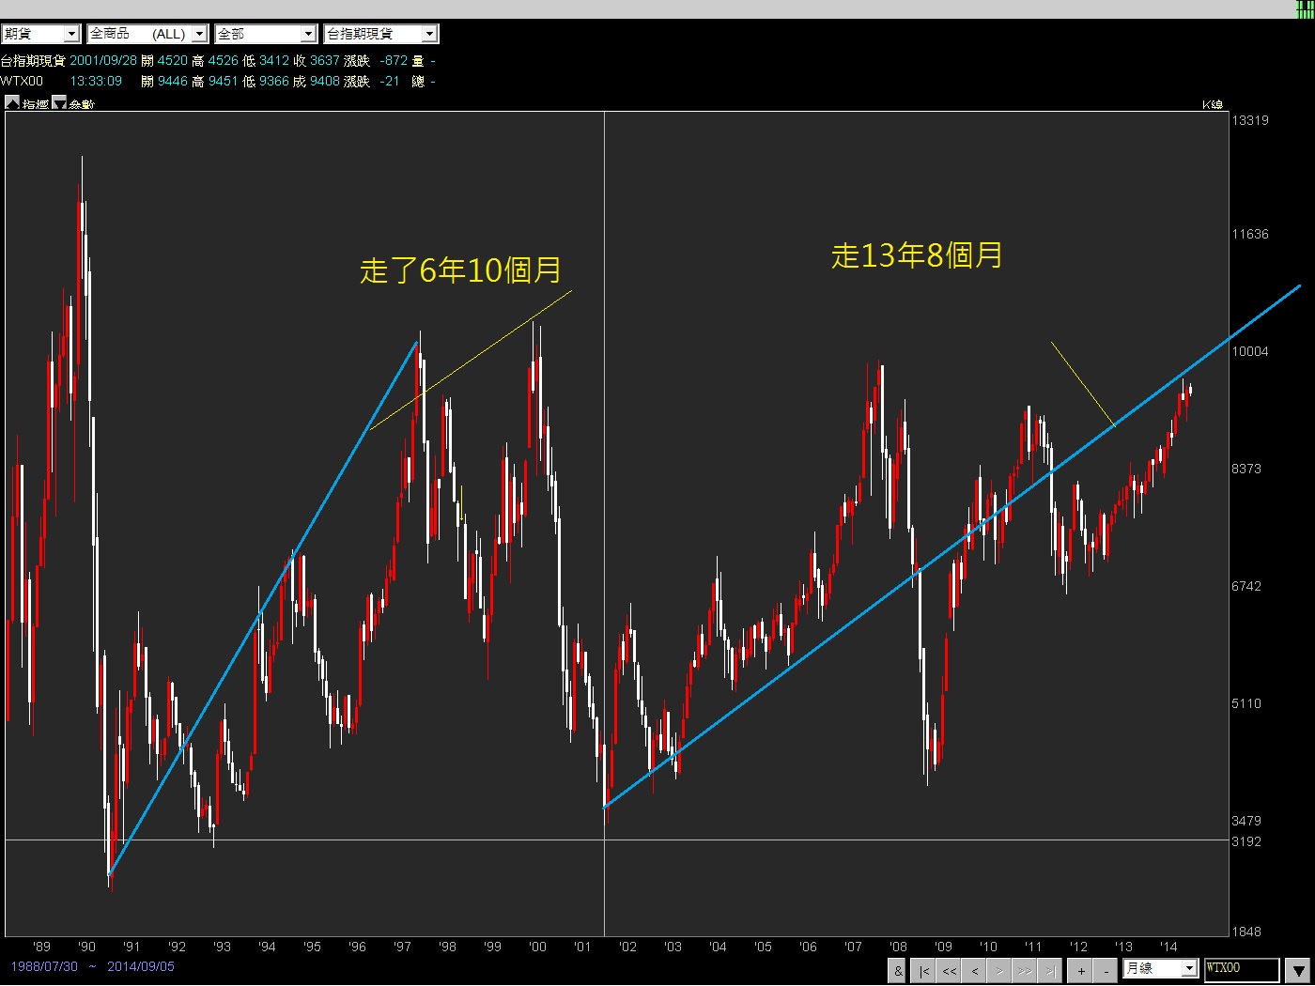Viewport: 1315px width, 986px height.
Task: Click the 13319 price axis label
Action: [1250, 120]
